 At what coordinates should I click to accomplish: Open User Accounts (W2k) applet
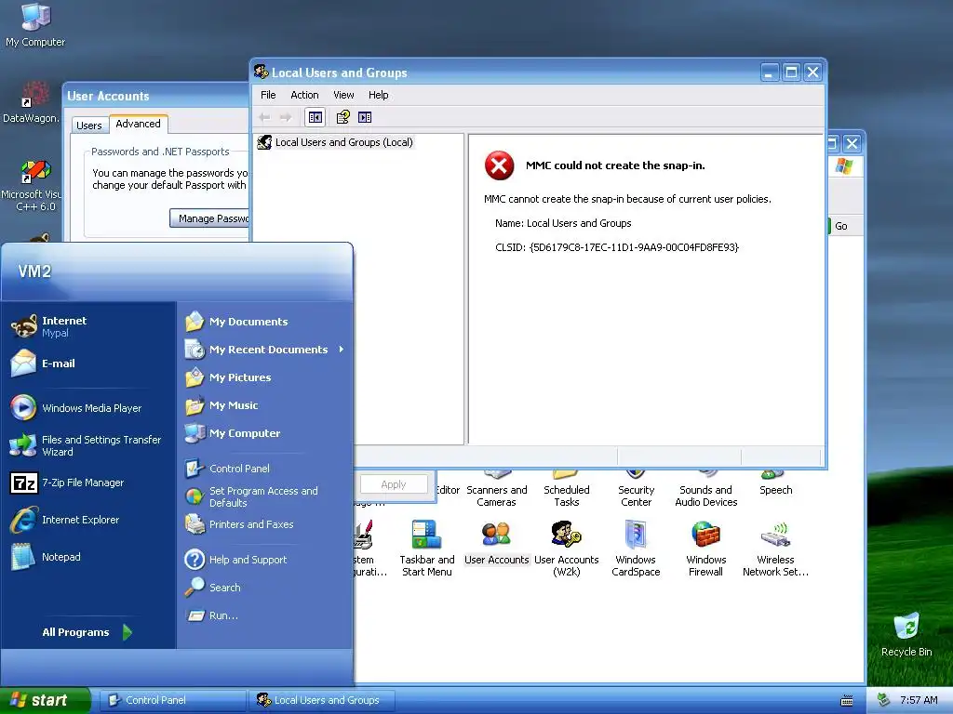567,549
